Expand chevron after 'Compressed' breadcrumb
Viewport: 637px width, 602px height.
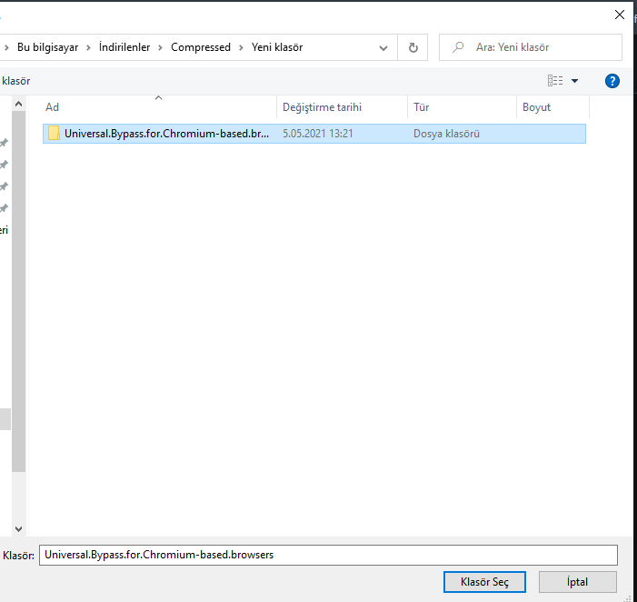[x=241, y=47]
